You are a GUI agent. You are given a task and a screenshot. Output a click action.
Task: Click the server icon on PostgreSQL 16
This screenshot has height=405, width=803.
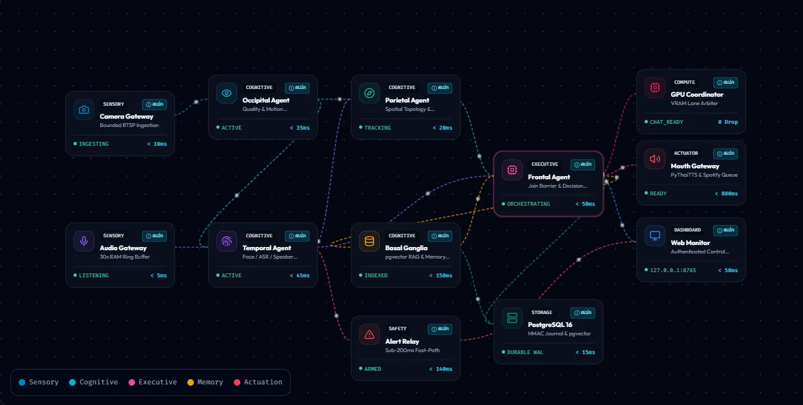[512, 318]
